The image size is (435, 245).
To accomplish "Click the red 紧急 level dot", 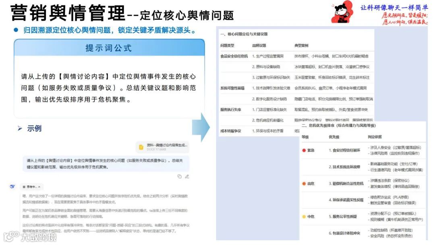I will pyautogui.click(x=304, y=150).
